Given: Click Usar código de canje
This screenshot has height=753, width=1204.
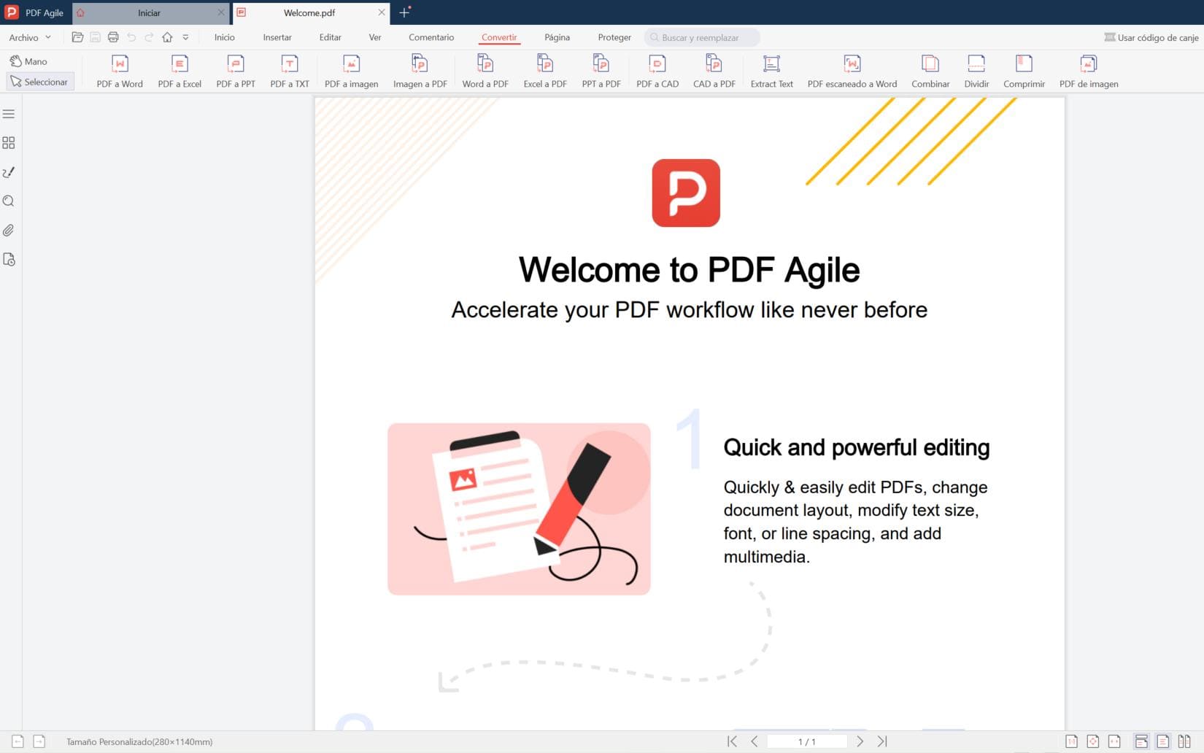Looking at the screenshot, I should pyautogui.click(x=1151, y=37).
